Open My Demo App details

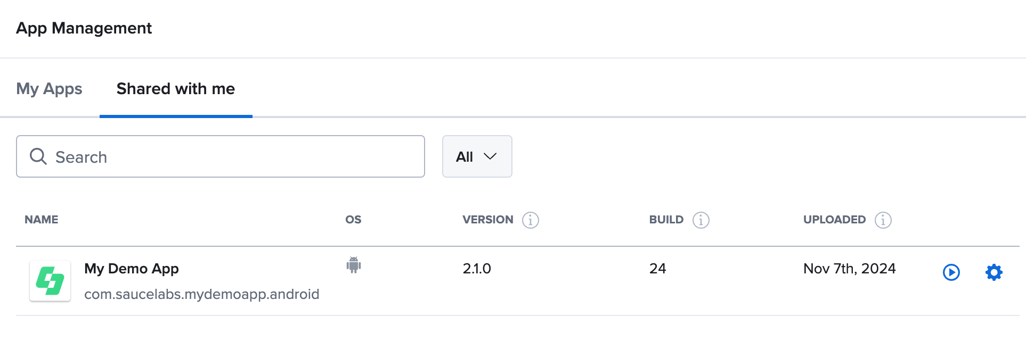[132, 269]
